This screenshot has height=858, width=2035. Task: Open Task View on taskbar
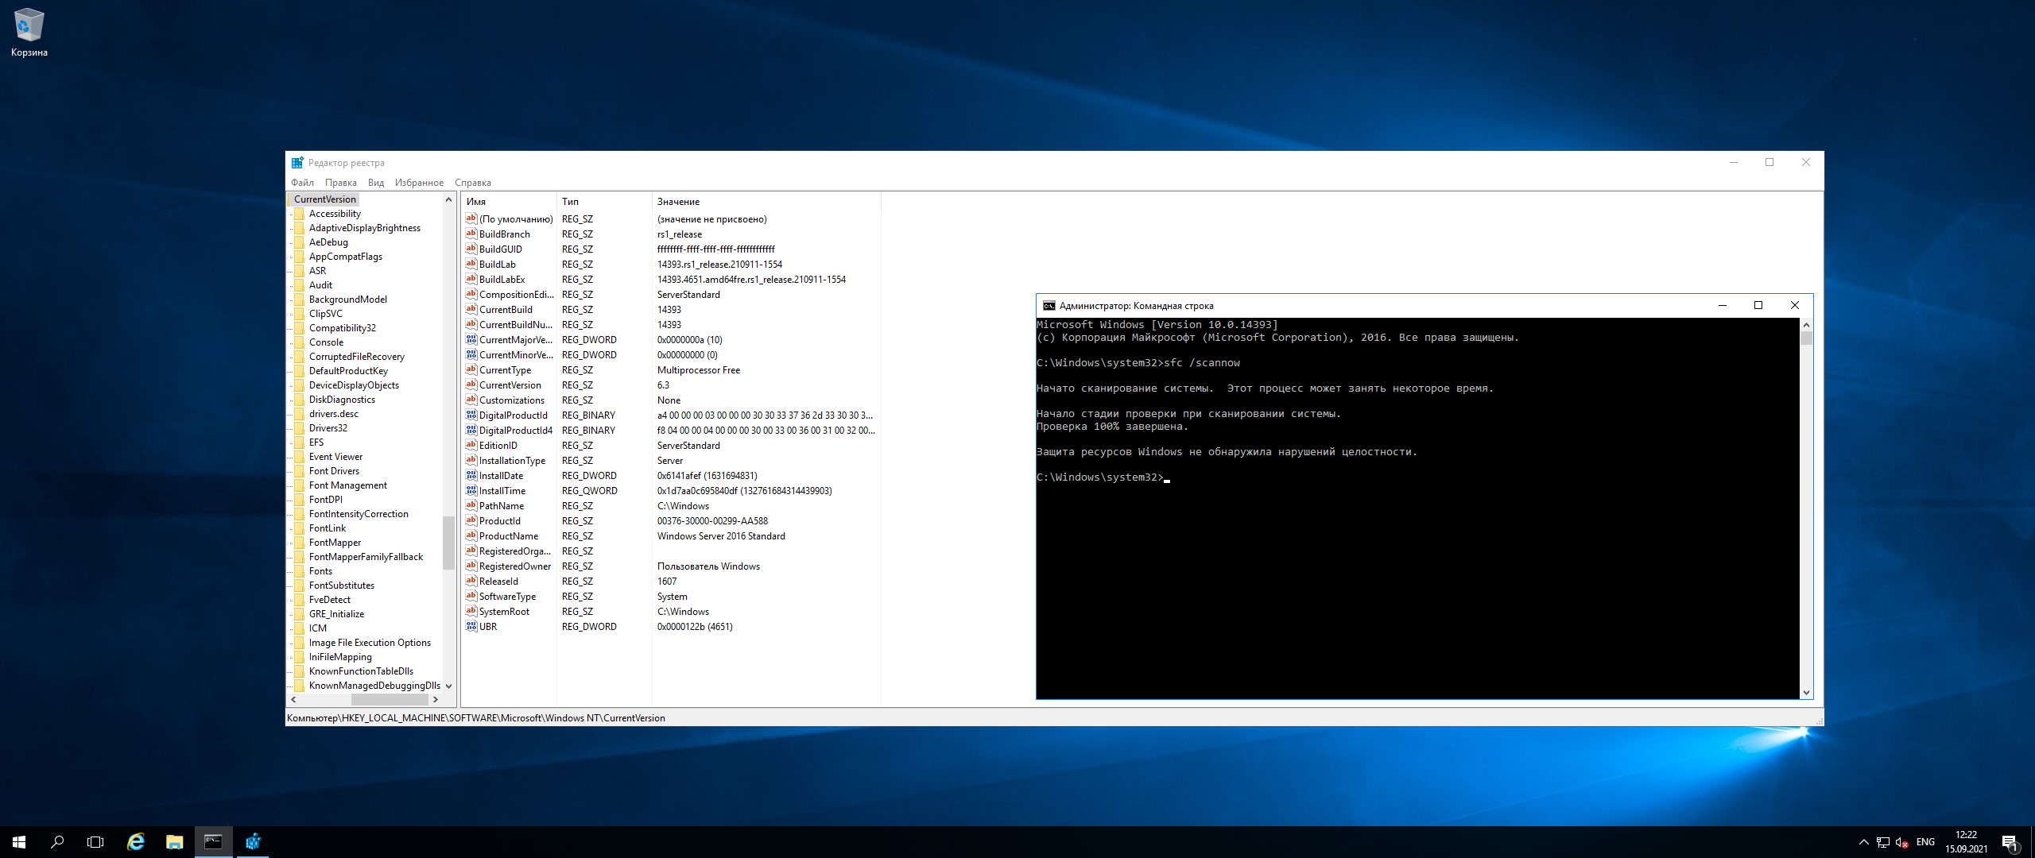tap(95, 842)
